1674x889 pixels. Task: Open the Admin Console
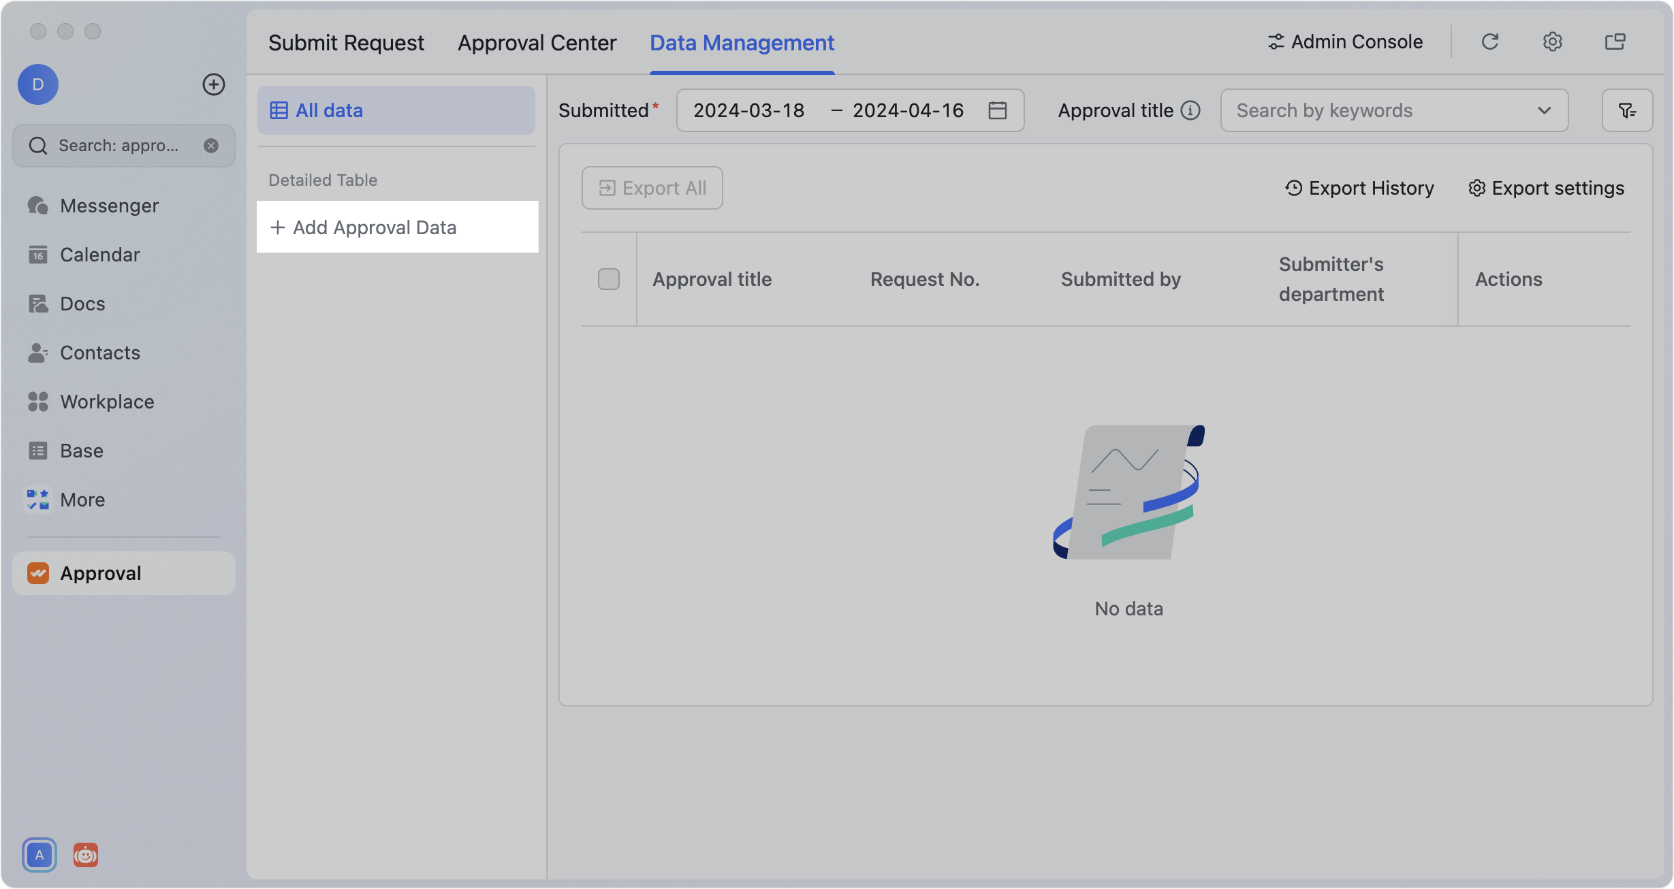pos(1345,42)
